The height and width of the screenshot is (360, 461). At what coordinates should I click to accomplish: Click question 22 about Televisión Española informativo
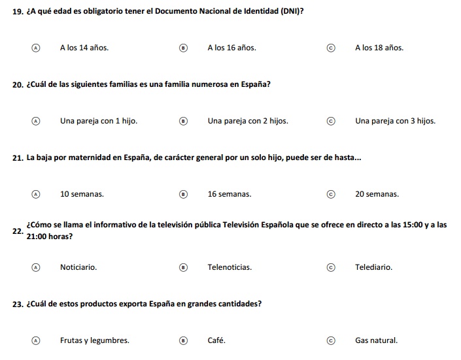point(237,231)
